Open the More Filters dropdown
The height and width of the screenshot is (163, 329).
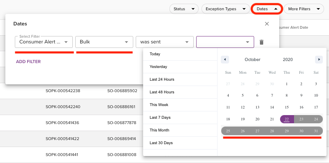click(304, 9)
